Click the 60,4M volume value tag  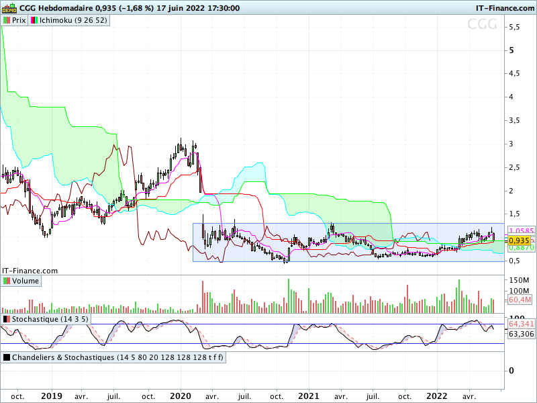[520, 300]
